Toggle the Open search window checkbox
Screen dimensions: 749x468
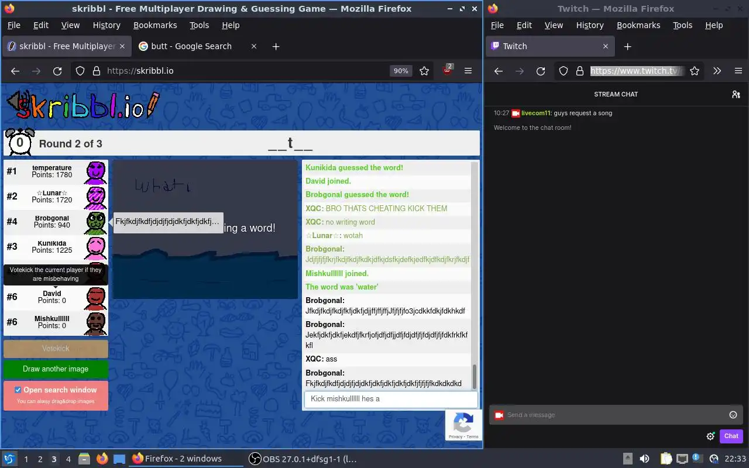(18, 390)
